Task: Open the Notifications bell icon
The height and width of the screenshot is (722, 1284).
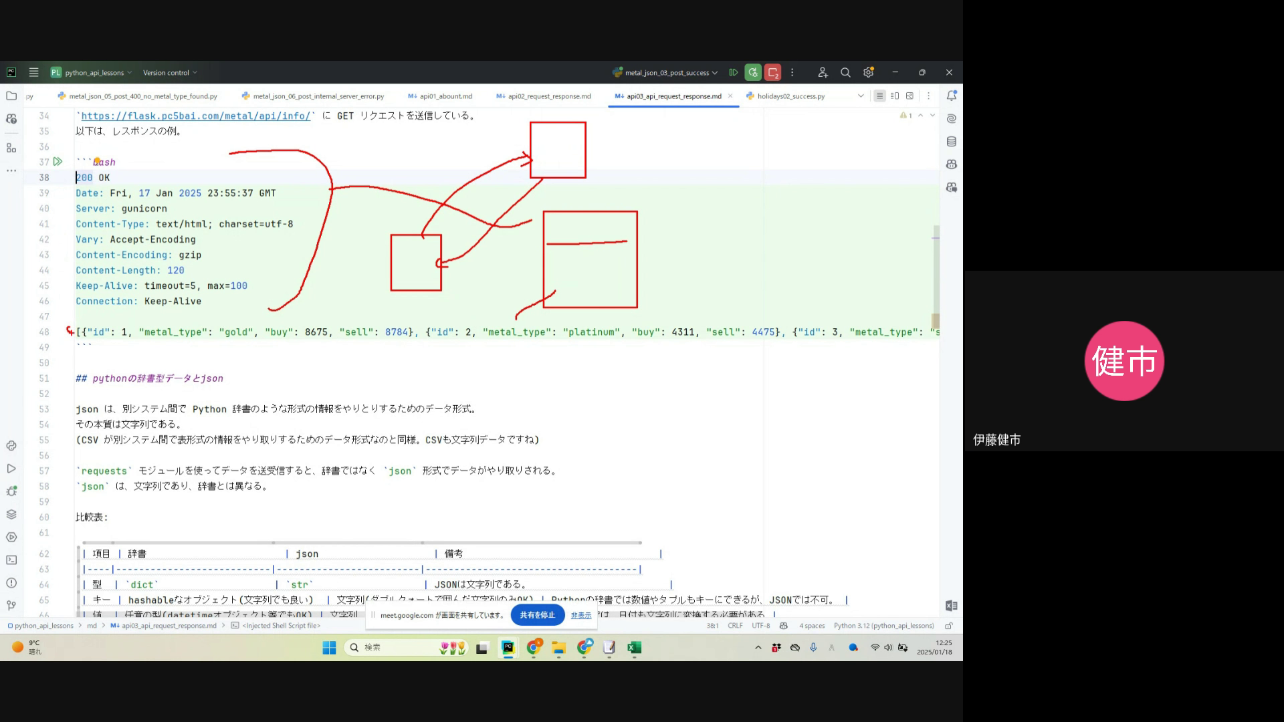Action: (x=951, y=96)
